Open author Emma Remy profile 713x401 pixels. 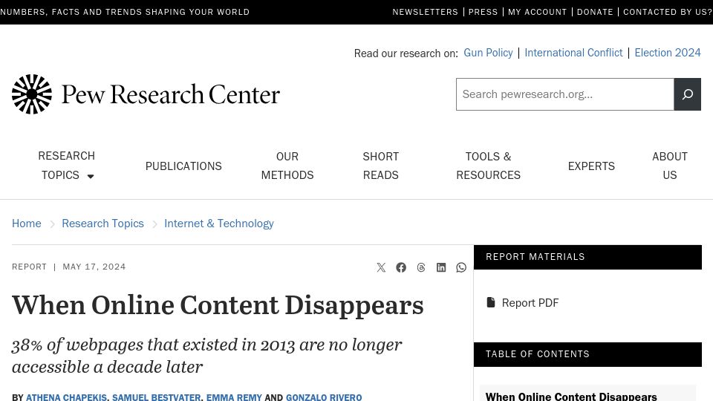(x=234, y=397)
